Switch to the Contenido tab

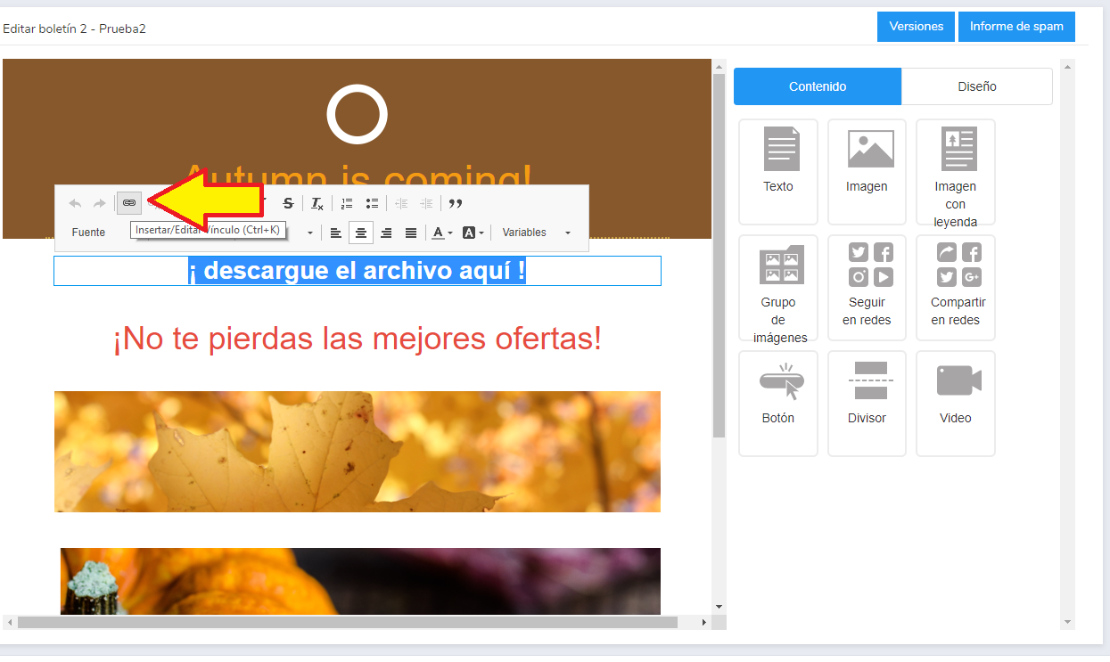(818, 86)
